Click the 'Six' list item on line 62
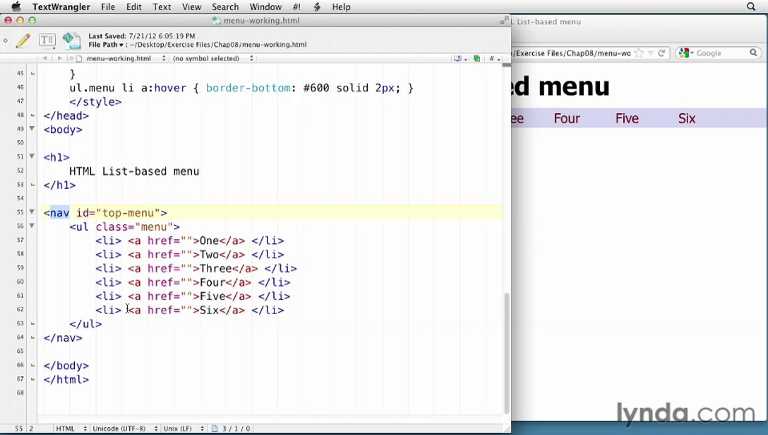Image resolution: width=768 pixels, height=435 pixels. (189, 310)
